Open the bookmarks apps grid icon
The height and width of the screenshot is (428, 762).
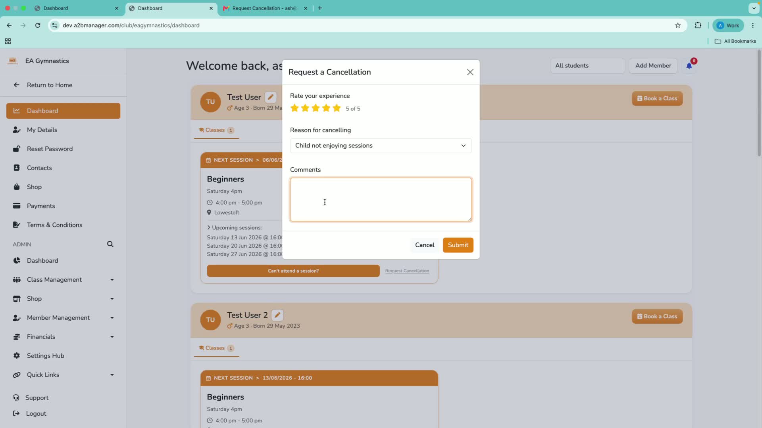click(x=8, y=41)
